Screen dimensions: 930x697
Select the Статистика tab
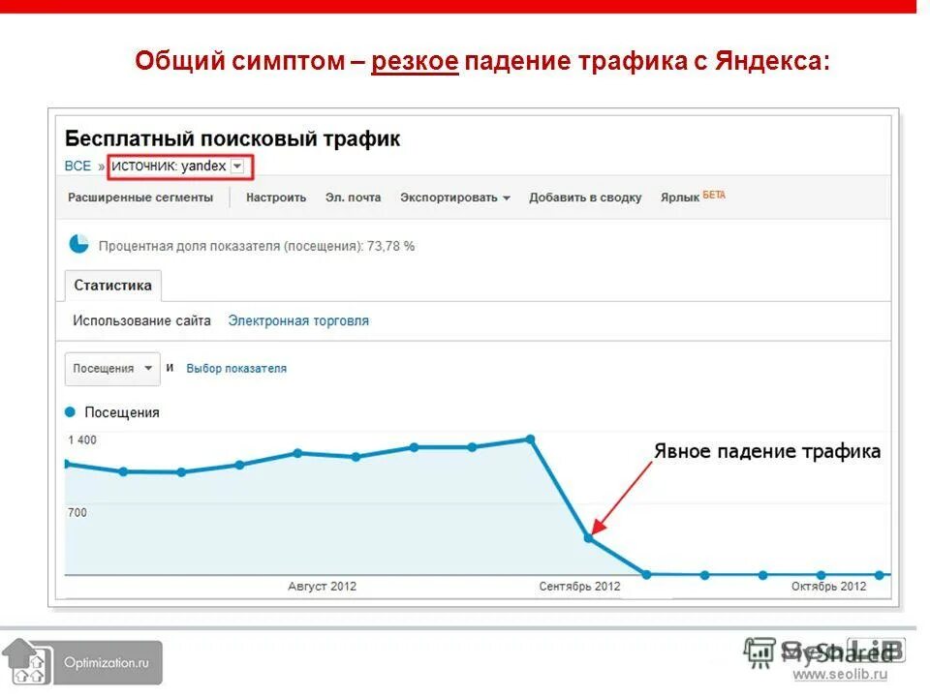(x=112, y=285)
